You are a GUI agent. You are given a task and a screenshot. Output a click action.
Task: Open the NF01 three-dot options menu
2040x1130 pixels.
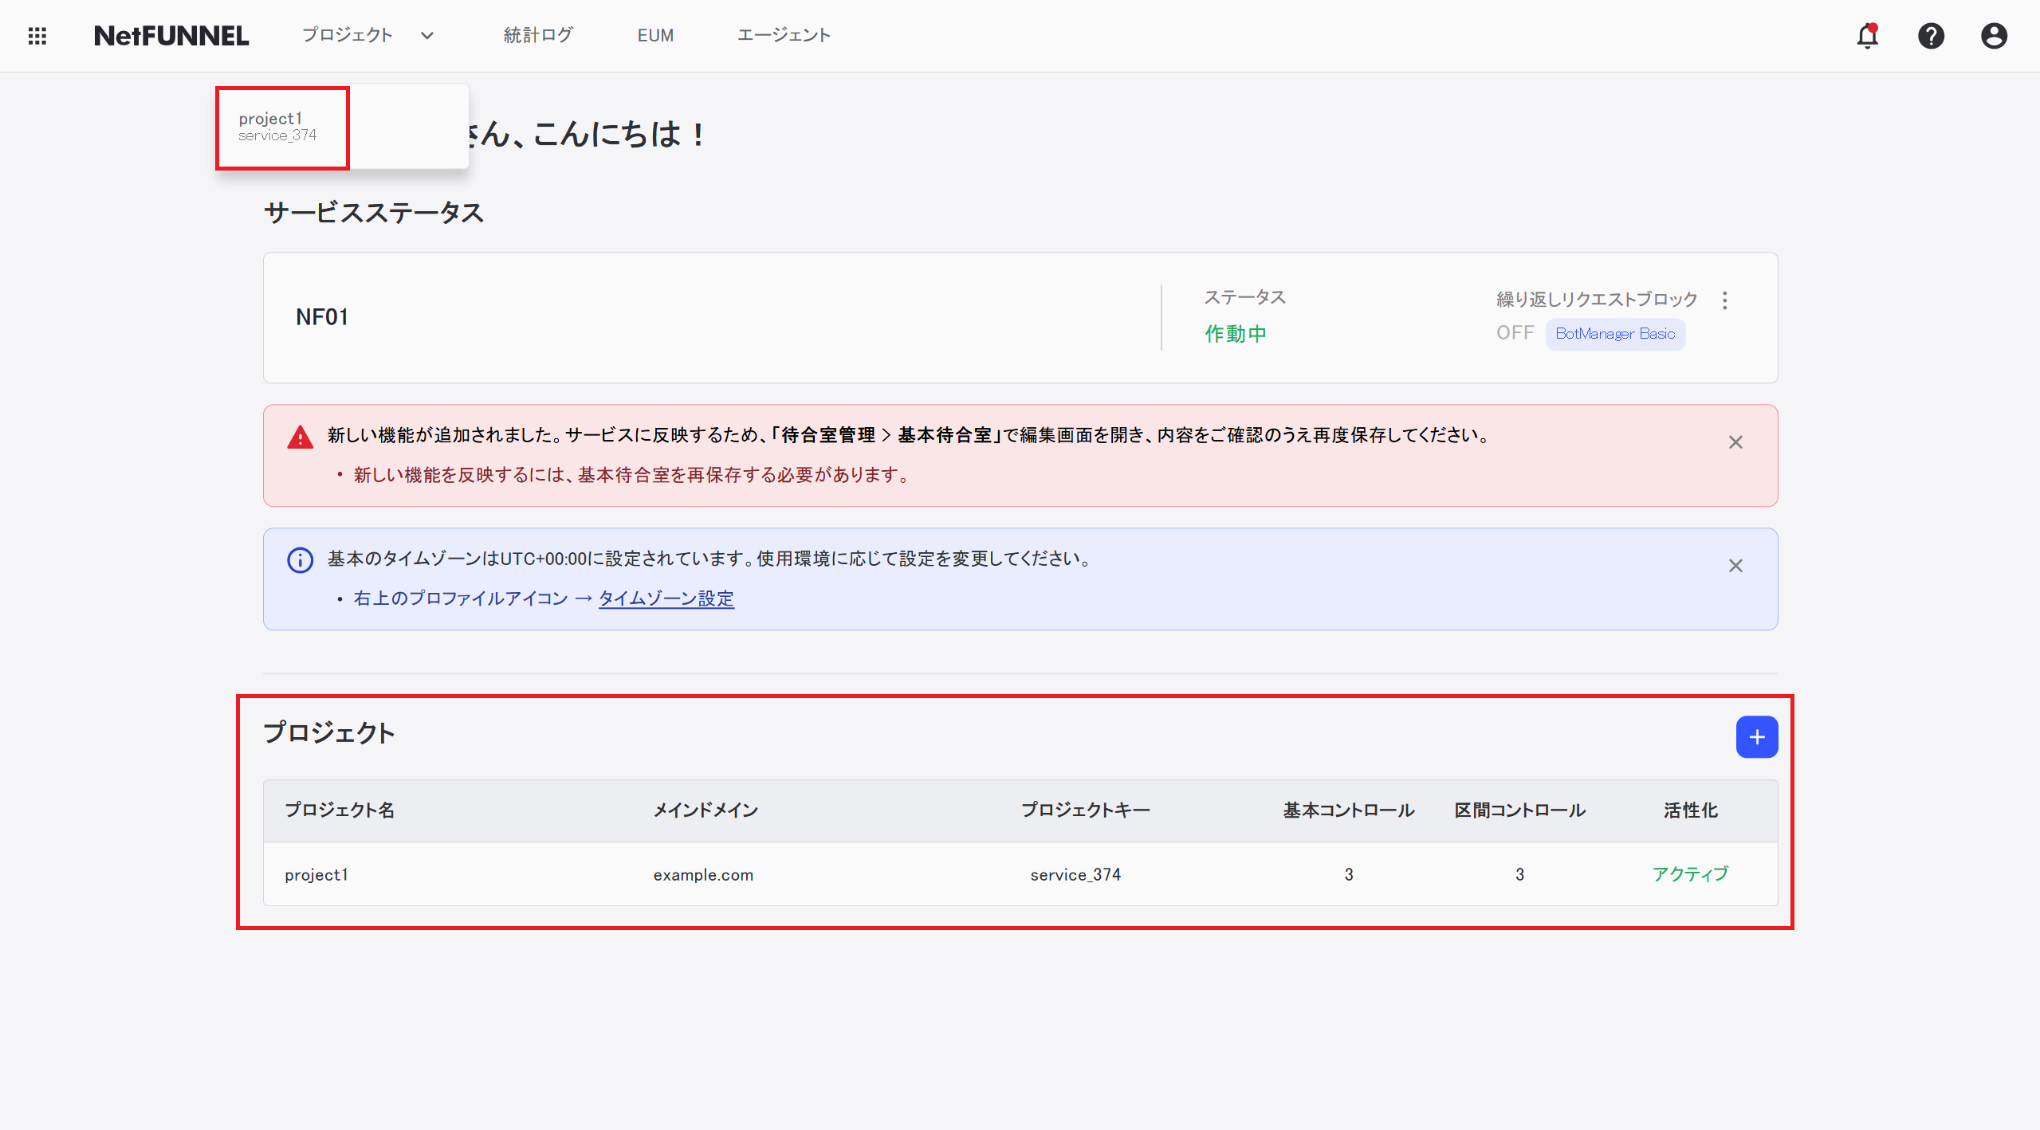click(x=1725, y=300)
